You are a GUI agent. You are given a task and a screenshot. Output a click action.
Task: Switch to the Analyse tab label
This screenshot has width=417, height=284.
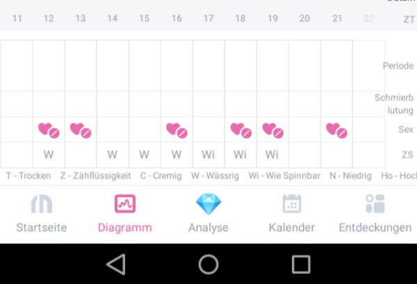[208, 228]
